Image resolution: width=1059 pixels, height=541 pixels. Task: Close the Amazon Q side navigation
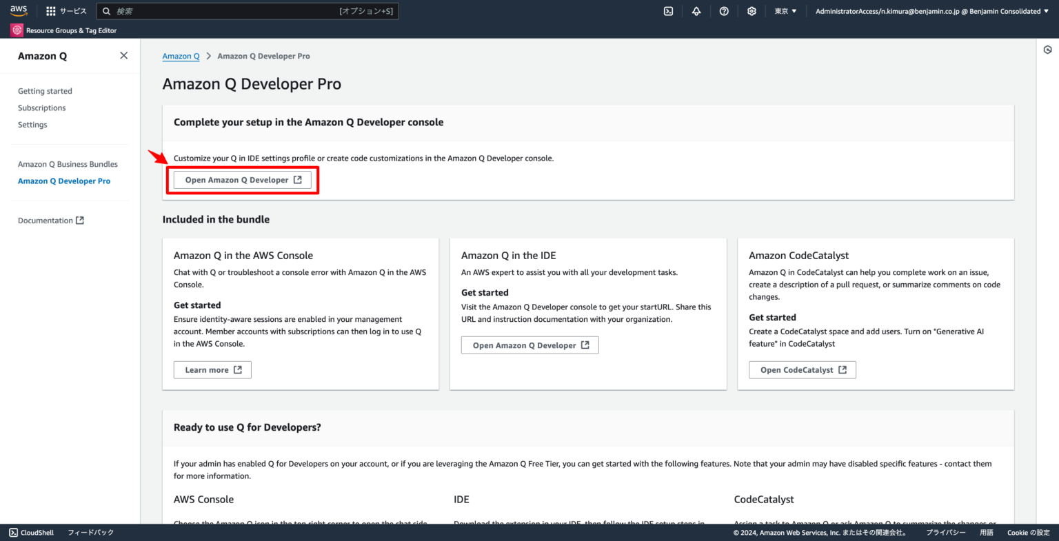coord(123,56)
